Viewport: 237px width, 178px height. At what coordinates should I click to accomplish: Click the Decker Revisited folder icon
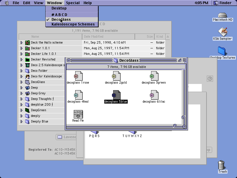(x=27, y=60)
